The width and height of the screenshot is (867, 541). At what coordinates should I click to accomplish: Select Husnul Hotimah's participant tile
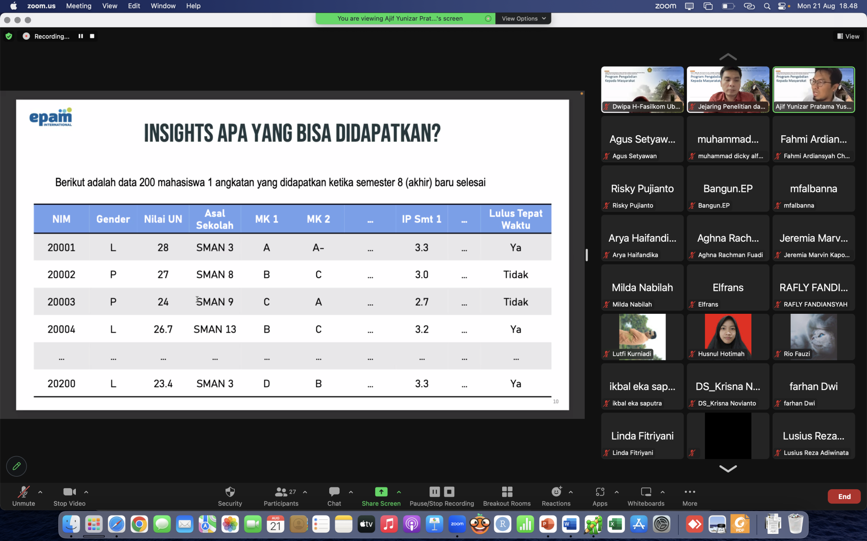pos(728,337)
